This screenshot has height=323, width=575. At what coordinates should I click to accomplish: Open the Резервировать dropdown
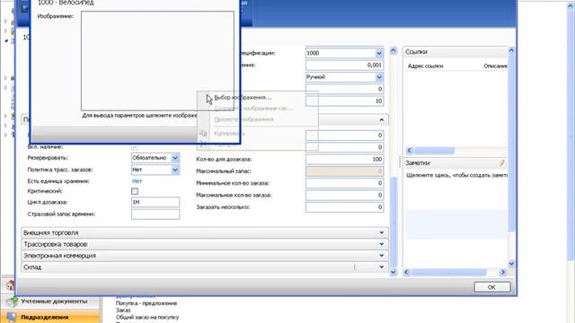click(175, 158)
